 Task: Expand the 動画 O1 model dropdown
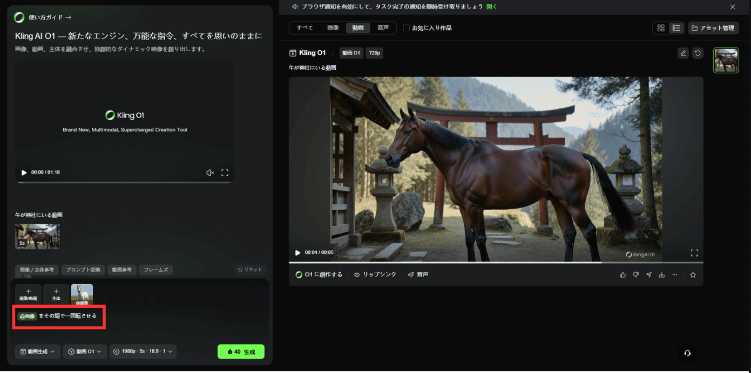click(85, 351)
